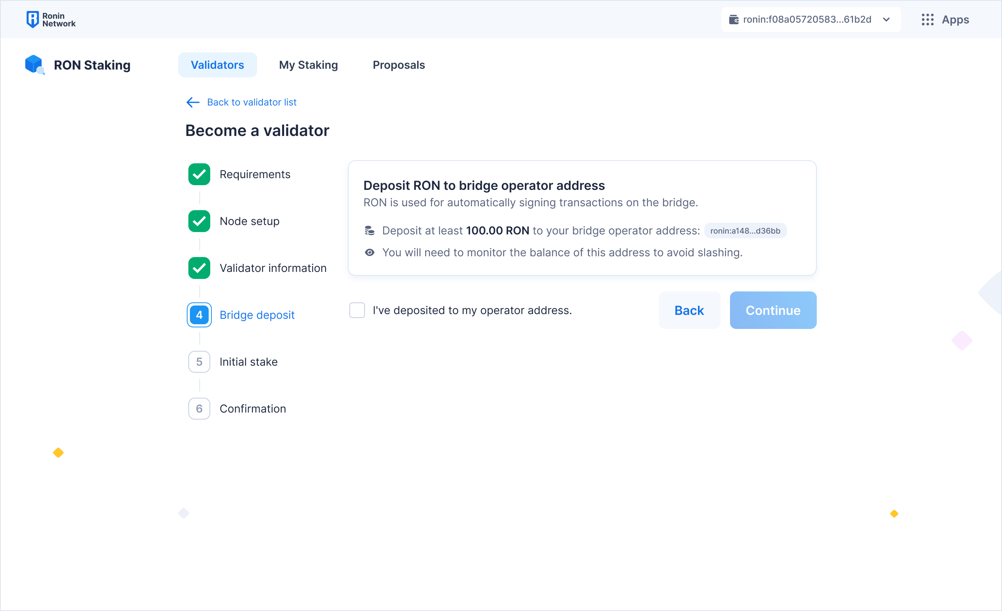Click the Validator information checkmark icon

(199, 268)
